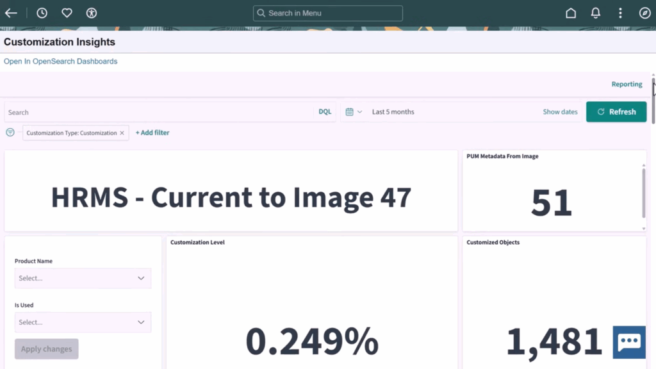
Task: Follow the Open In OpenSearch Dashboards link
Action: (60, 61)
